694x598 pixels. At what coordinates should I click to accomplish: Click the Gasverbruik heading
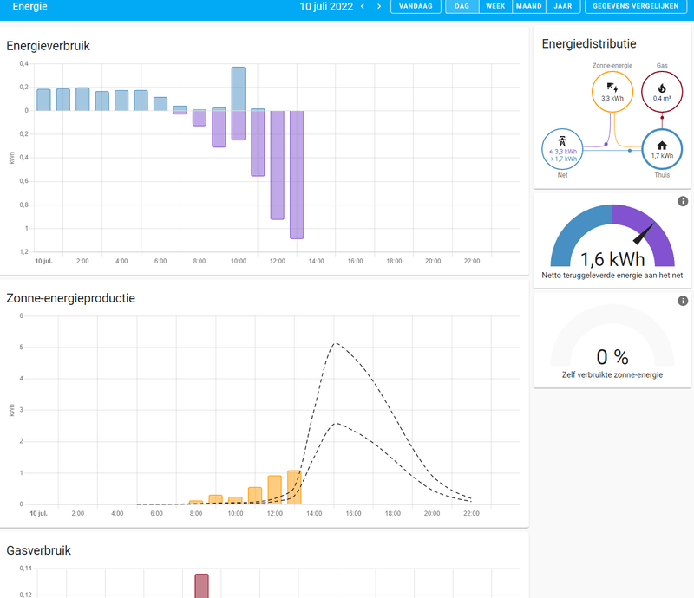[x=38, y=550]
